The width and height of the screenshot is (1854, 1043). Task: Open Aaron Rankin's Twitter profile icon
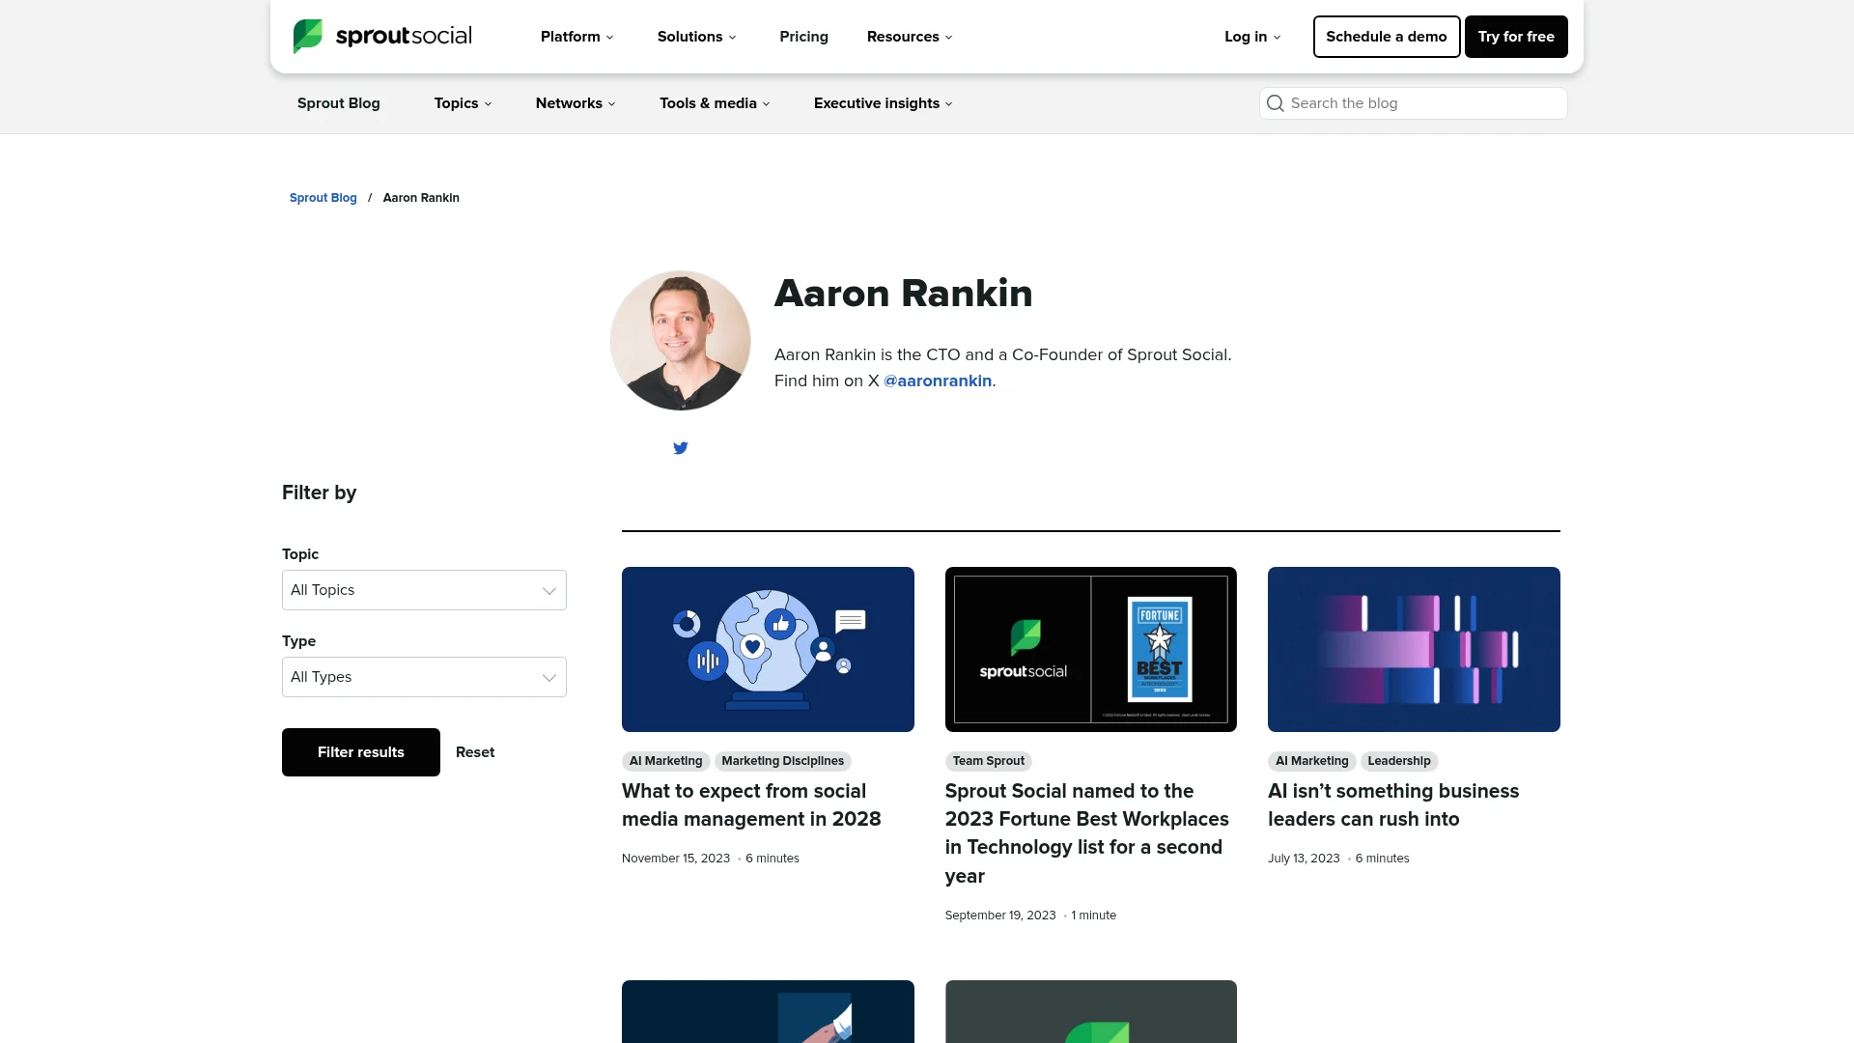pyautogui.click(x=681, y=448)
